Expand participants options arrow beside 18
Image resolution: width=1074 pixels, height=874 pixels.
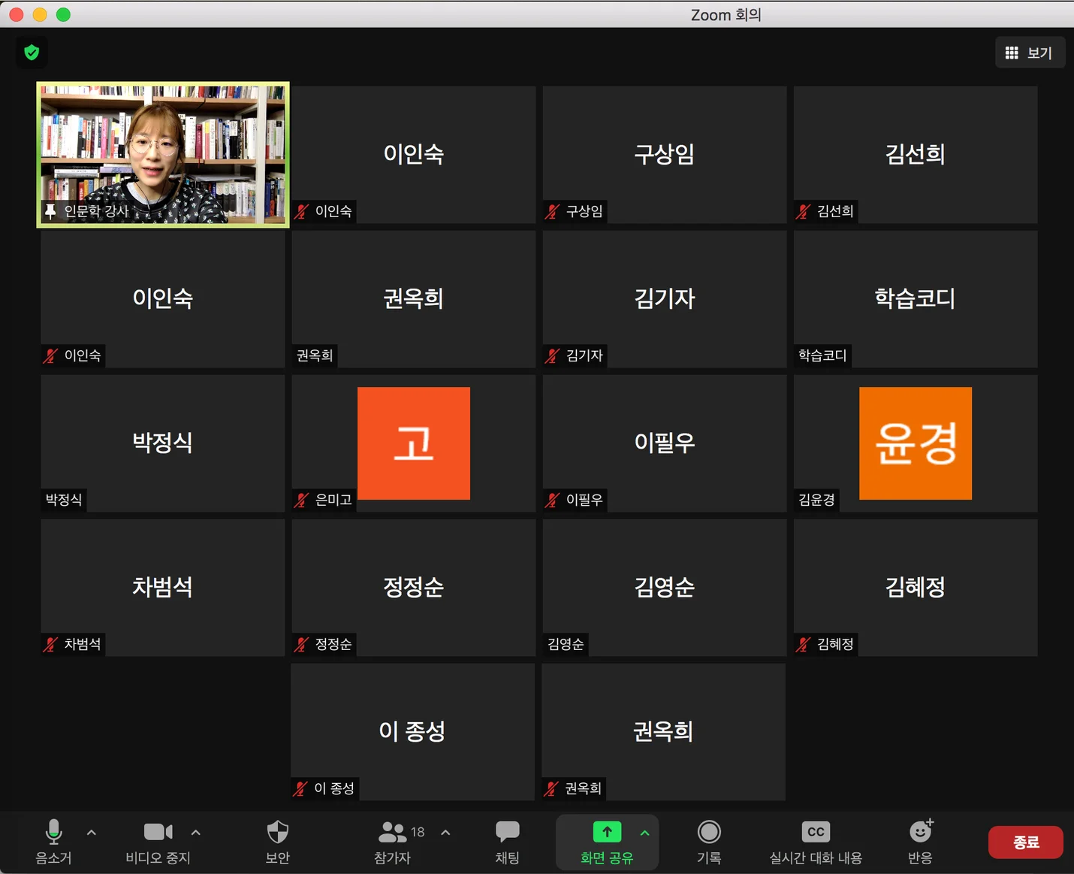[446, 833]
